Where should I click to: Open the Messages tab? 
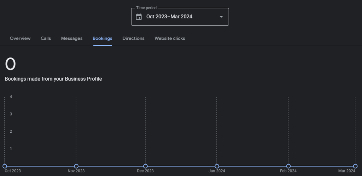pyautogui.click(x=72, y=38)
